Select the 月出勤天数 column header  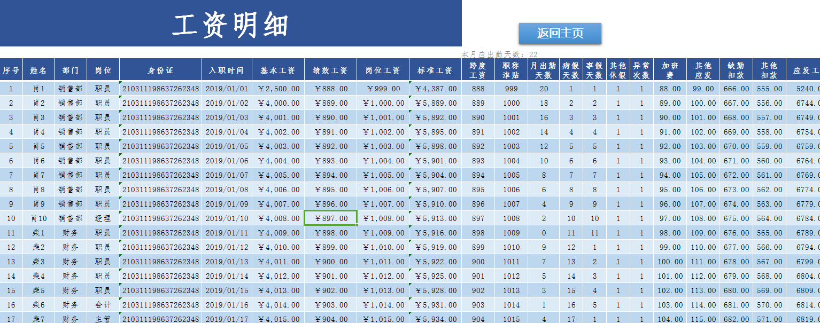[x=544, y=70]
